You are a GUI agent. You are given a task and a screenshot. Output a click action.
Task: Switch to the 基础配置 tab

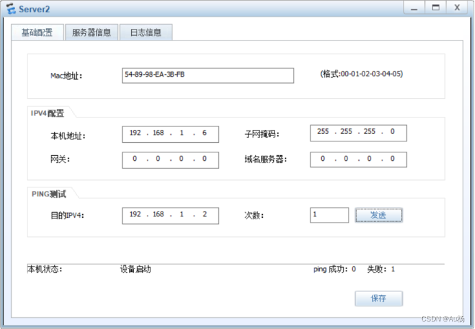pyautogui.click(x=37, y=32)
